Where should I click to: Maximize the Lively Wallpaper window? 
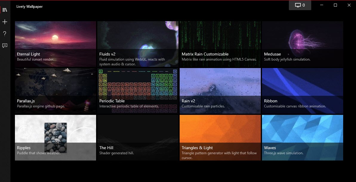coord(335,5)
